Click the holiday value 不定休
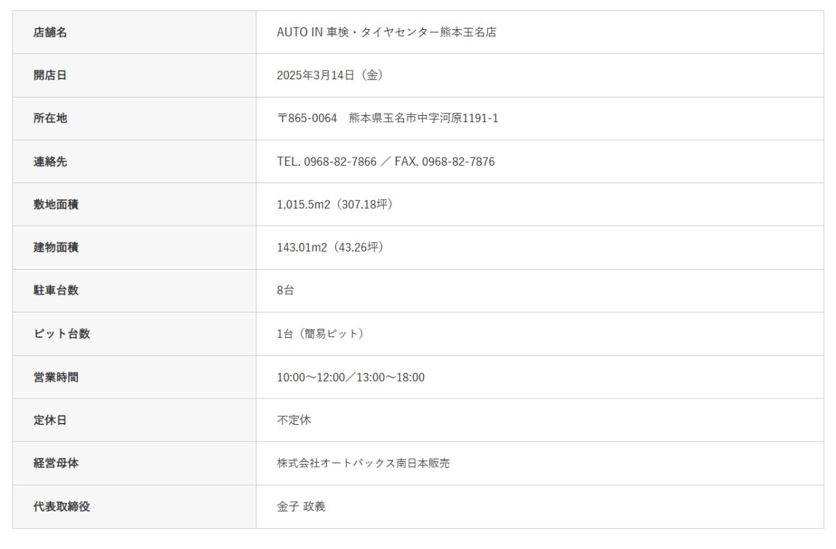836x549 pixels. (x=293, y=420)
